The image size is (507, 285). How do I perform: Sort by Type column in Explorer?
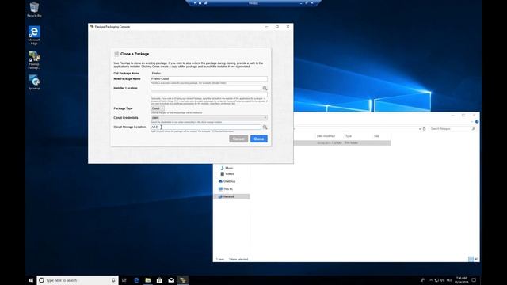tap(349, 136)
